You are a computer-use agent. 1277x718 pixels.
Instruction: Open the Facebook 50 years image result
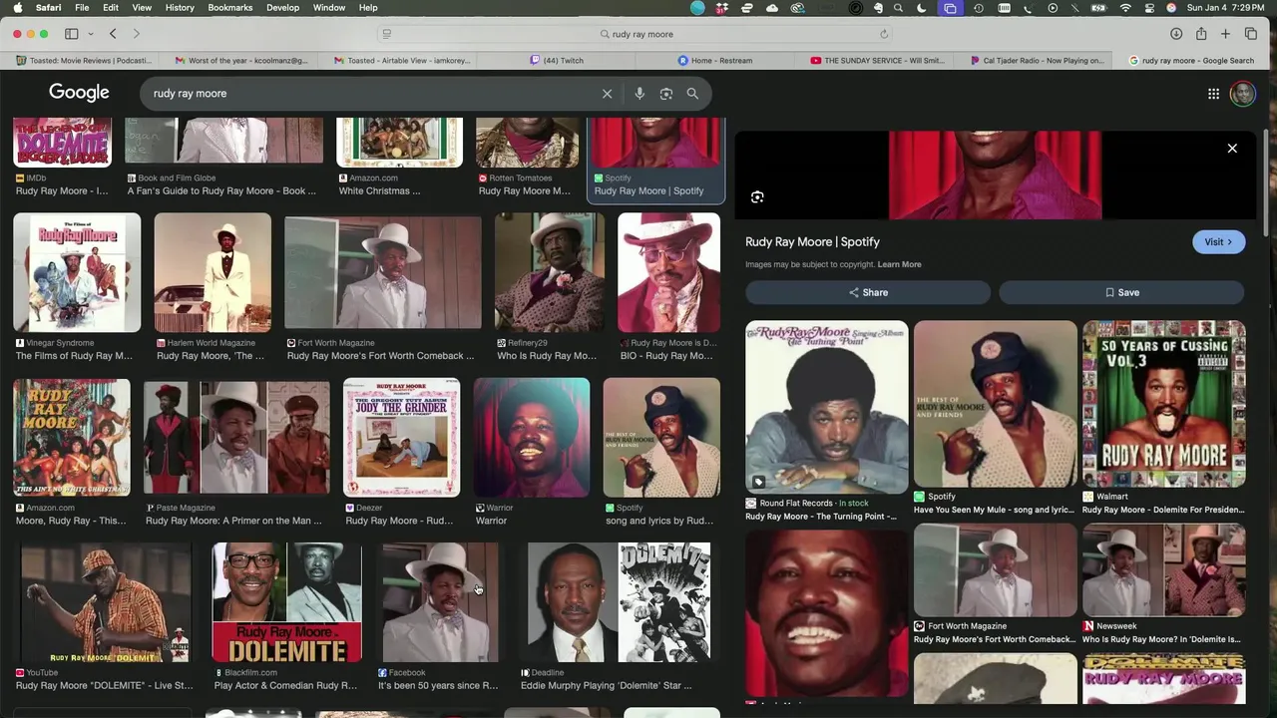[x=440, y=602]
